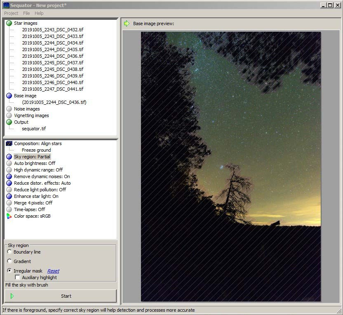Select the sequator.tif output entry
This screenshot has width=343, height=315.
[34, 129]
